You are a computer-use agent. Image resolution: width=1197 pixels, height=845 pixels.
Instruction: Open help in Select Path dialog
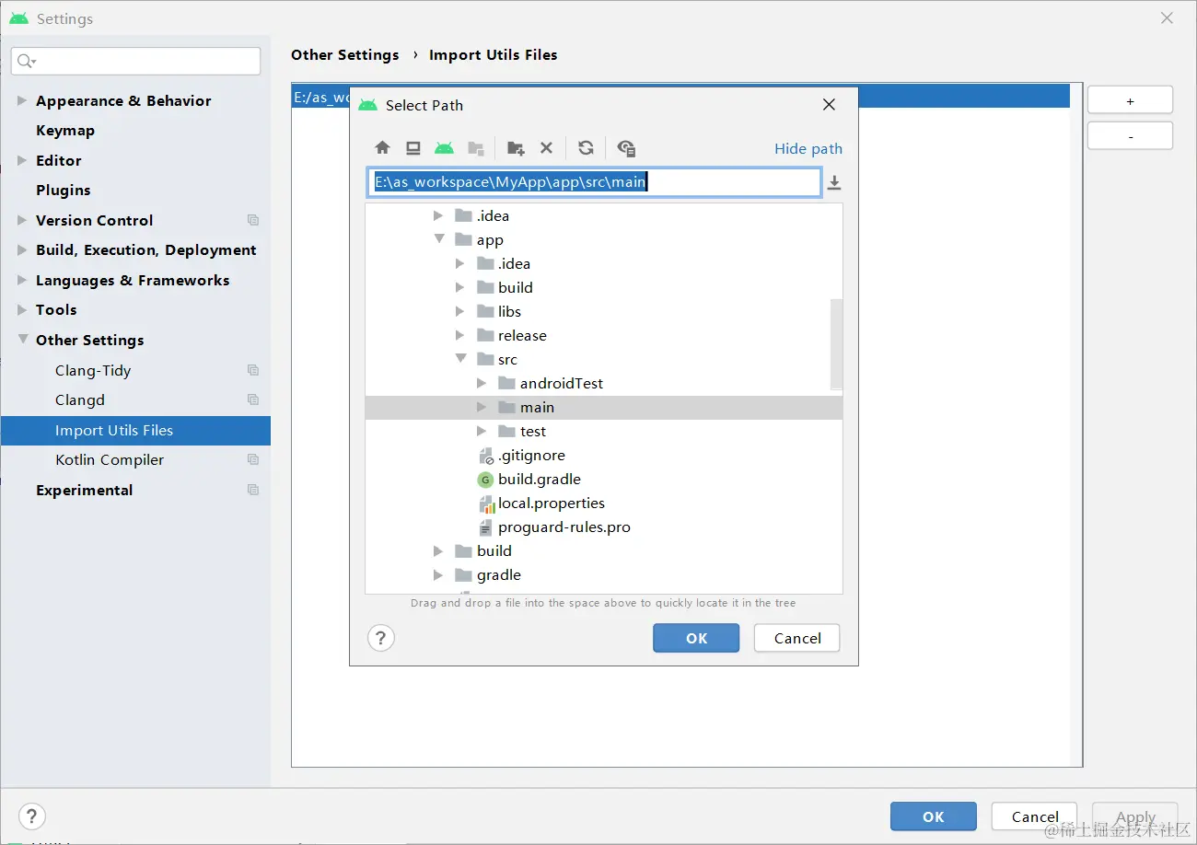[381, 638]
